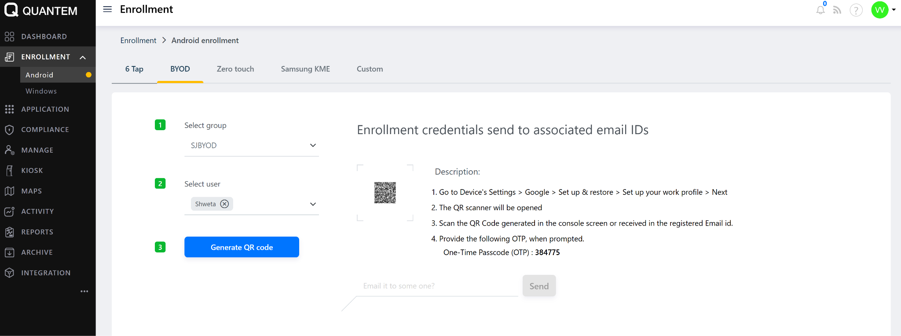Remove Shweta from selected users
The height and width of the screenshot is (336, 901).
[x=225, y=204]
